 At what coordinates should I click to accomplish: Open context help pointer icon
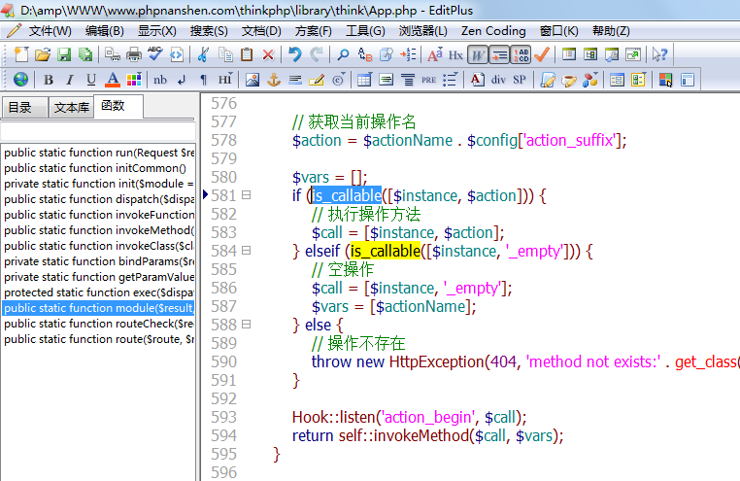659,54
